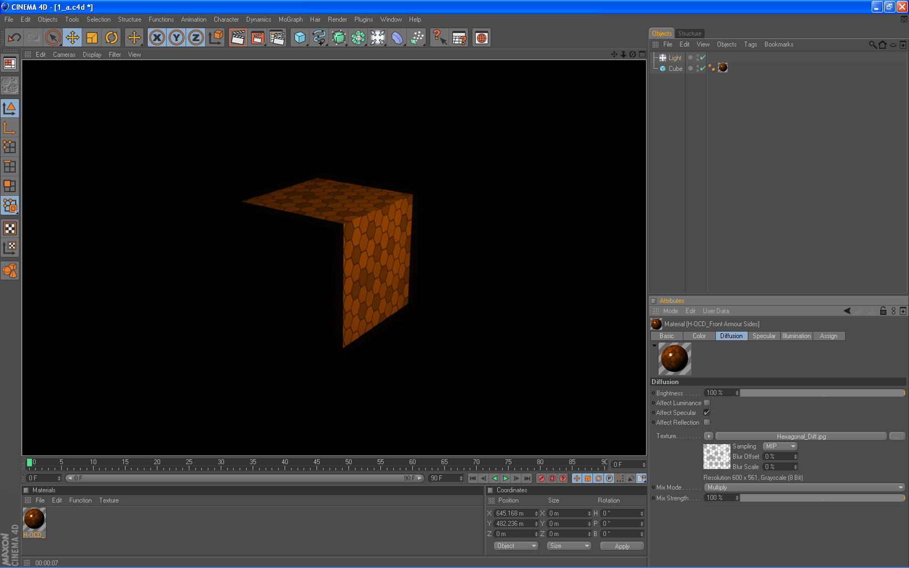Click Render in Picture Viewer icon
Viewport: 909px width, 568px height.
point(258,38)
